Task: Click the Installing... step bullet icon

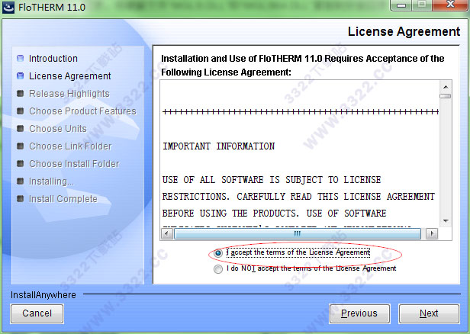Action: (x=20, y=181)
